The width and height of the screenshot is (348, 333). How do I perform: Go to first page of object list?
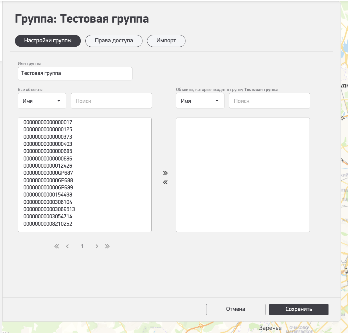[57, 246]
